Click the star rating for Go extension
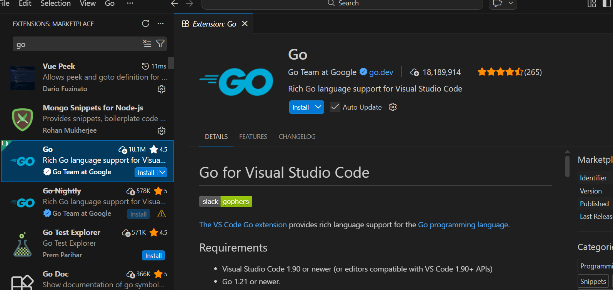The image size is (613, 290). [500, 72]
